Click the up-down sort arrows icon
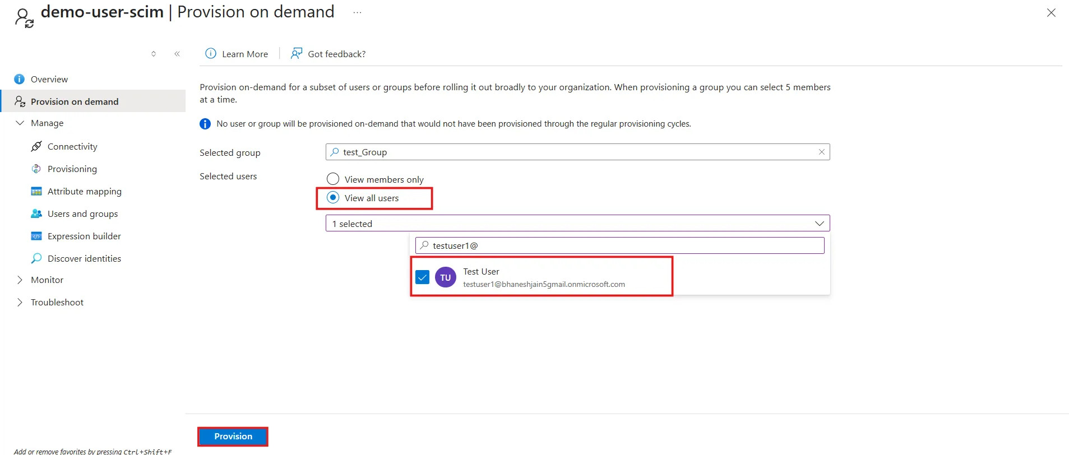This screenshot has height=455, width=1069. coord(154,54)
